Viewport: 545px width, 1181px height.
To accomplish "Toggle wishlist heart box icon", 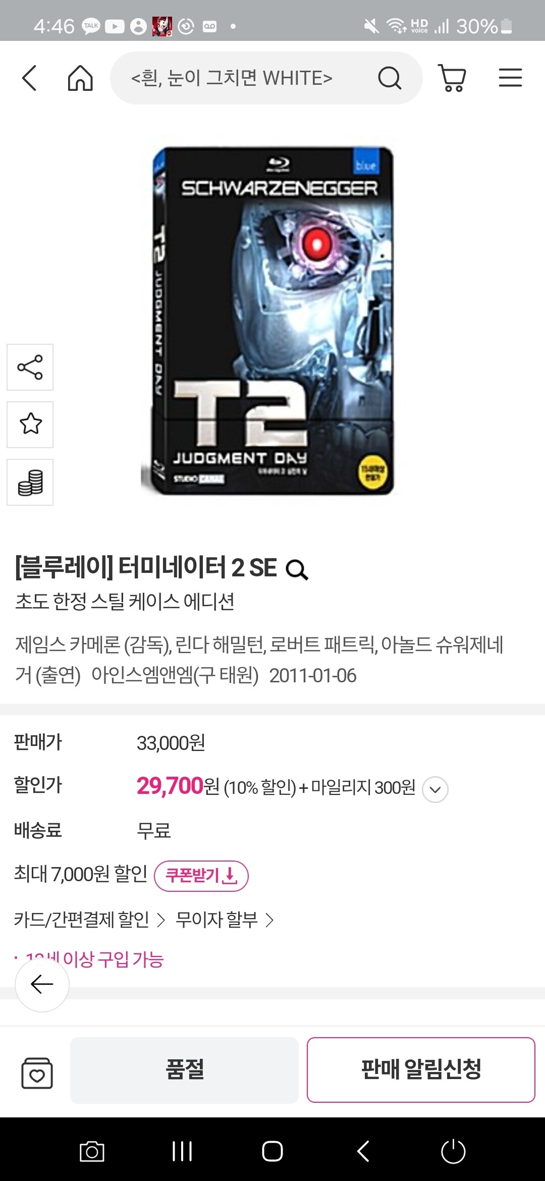I will click(37, 1072).
